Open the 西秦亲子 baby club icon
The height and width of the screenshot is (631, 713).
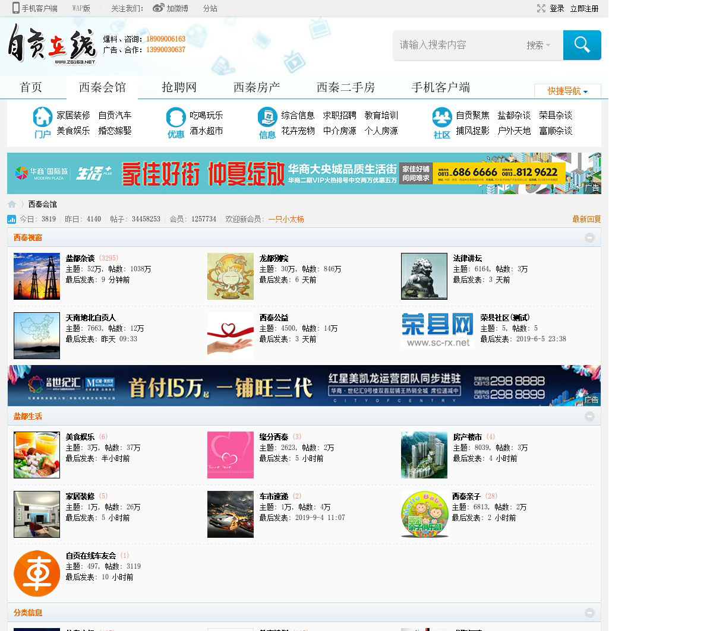(x=424, y=515)
